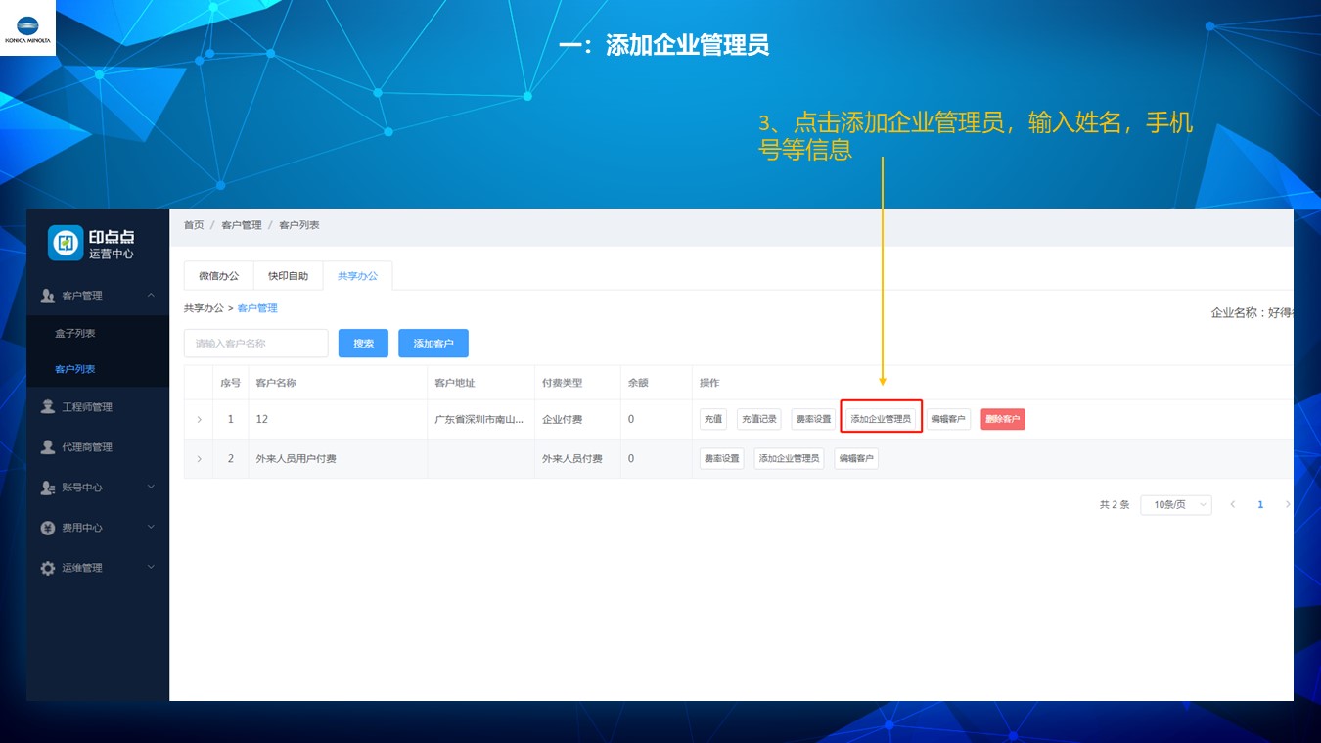1321x743 pixels.
Task: Click the 工程师管理 icon in sidebar
Action: tap(47, 407)
